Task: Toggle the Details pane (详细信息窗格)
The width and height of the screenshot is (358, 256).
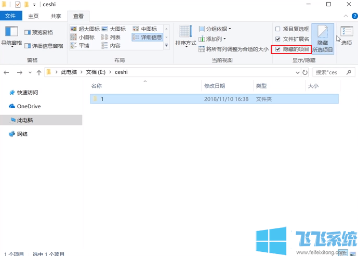Action: [x=44, y=46]
